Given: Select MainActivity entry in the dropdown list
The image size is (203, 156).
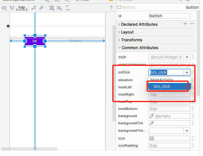Looking at the screenshot, I should pos(162,80).
